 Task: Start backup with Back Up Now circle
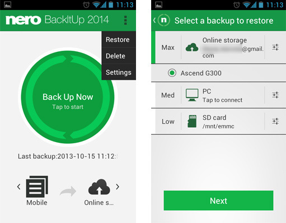coord(68,97)
